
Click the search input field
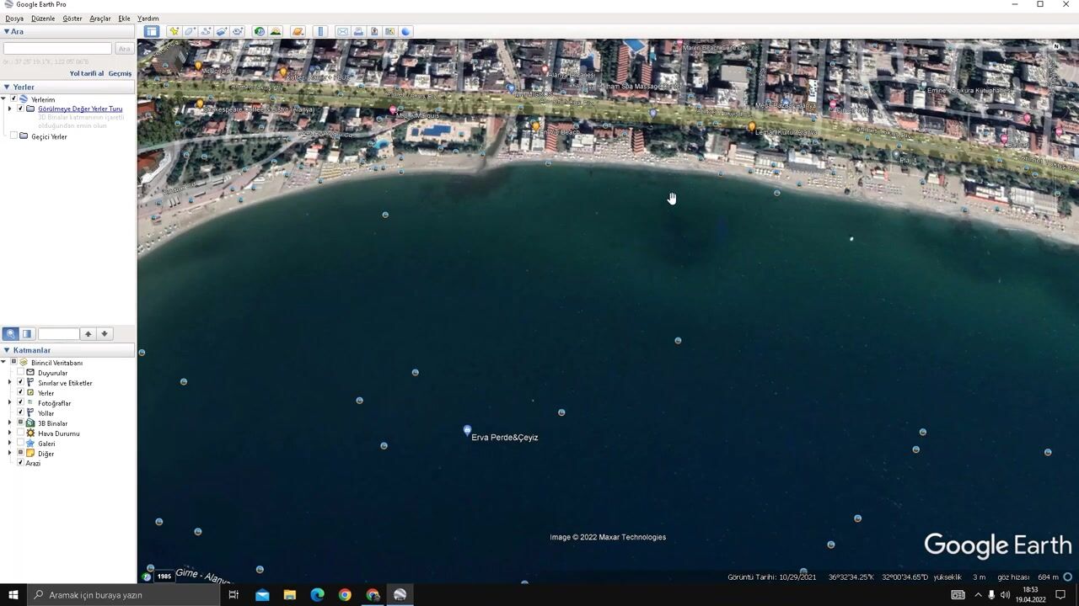(x=57, y=49)
